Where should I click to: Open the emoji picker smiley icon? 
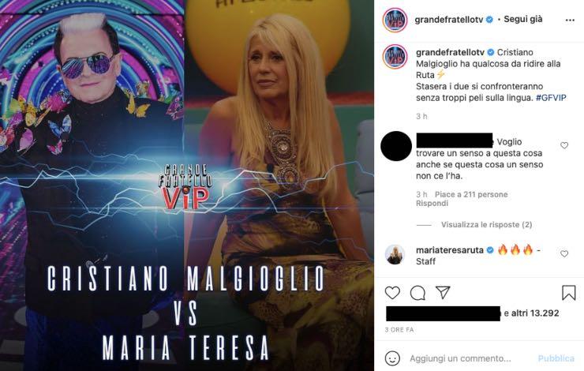(392, 358)
